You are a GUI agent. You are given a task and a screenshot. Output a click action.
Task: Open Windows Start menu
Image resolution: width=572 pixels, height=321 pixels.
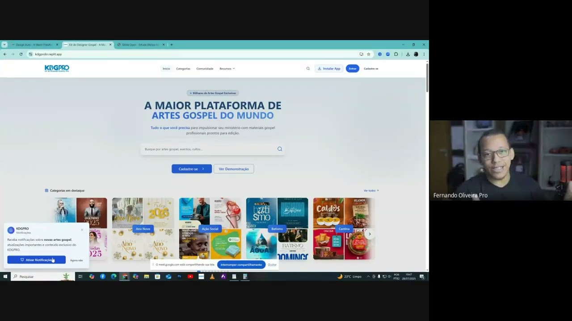click(x=5, y=276)
